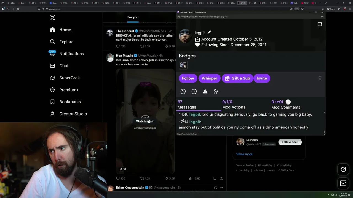Switch to the Messages tab
This screenshot has width=353, height=198.
click(199, 105)
